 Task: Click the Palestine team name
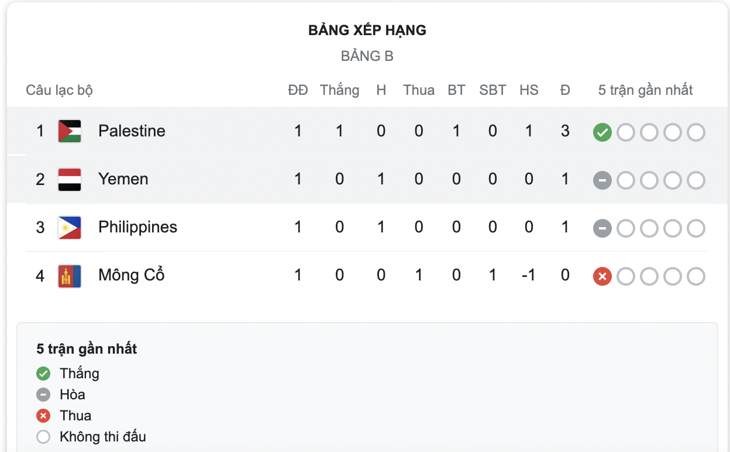pyautogui.click(x=132, y=131)
